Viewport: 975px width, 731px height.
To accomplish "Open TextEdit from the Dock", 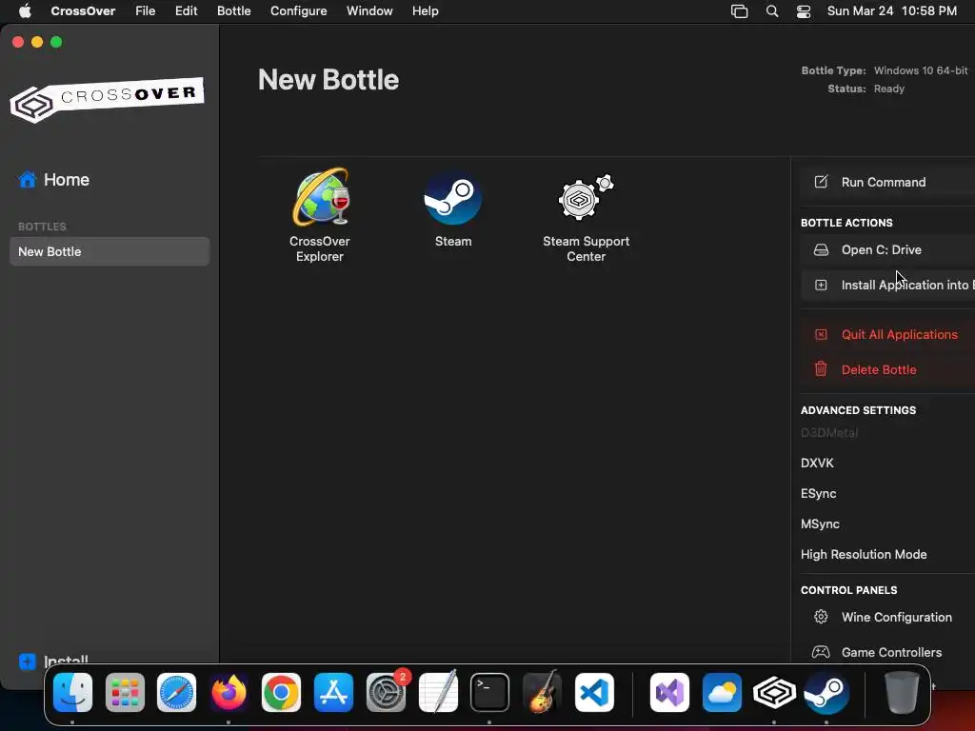I will click(x=438, y=693).
